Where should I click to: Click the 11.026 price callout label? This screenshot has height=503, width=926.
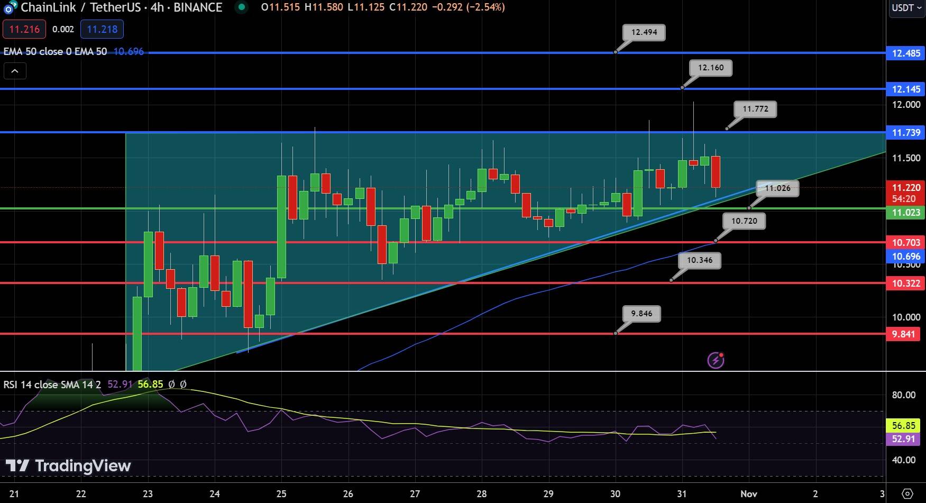[777, 188]
